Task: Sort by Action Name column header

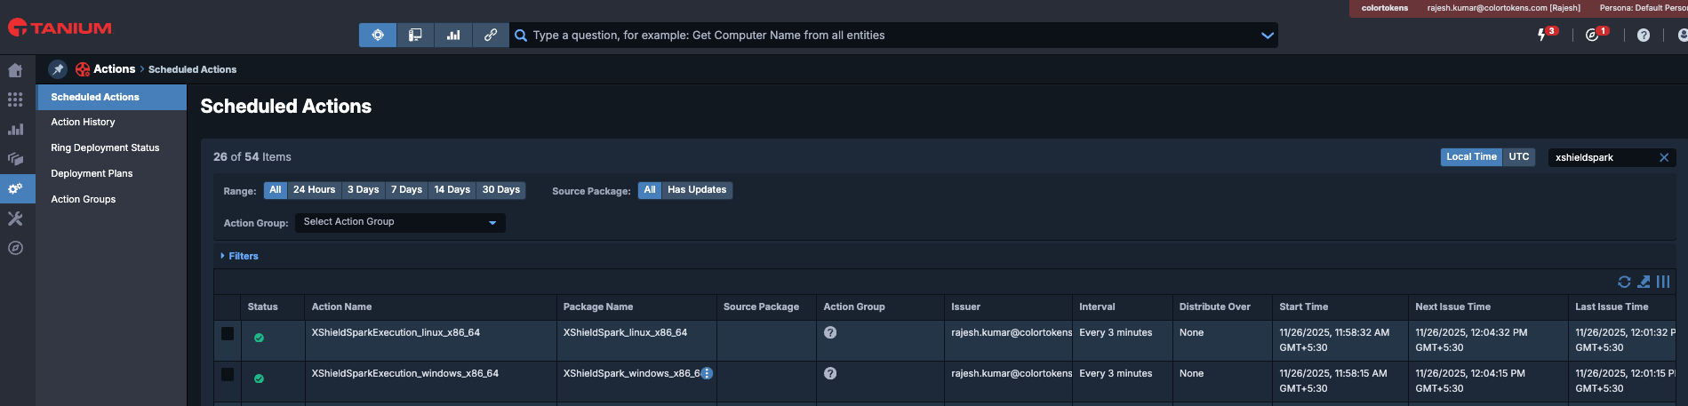Action: click(x=341, y=306)
